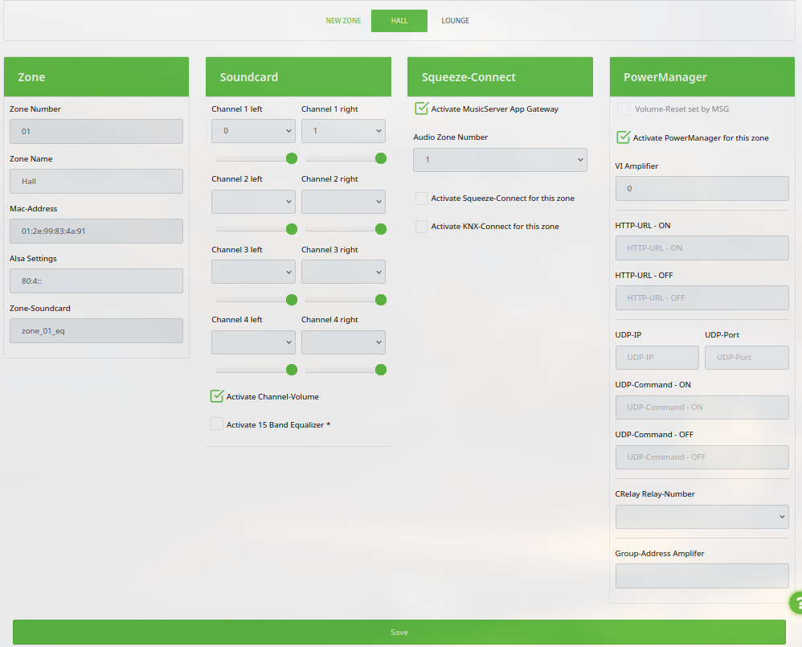The height and width of the screenshot is (647, 802).
Task: Click the HTTP-URL - ON field
Action: (702, 248)
